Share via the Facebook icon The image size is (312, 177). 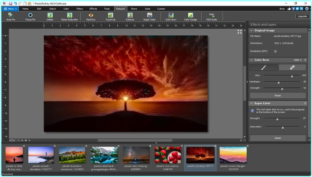click(293, 9)
